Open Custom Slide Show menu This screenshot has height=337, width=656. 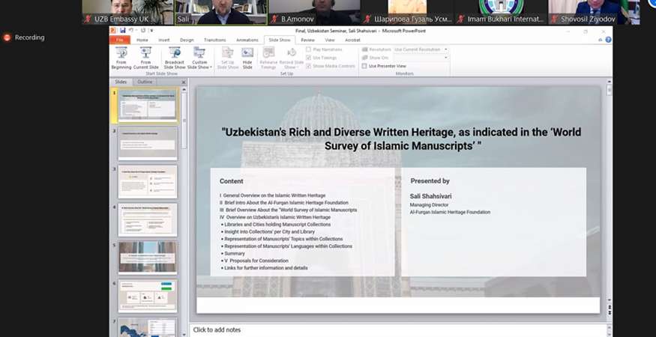(199, 57)
